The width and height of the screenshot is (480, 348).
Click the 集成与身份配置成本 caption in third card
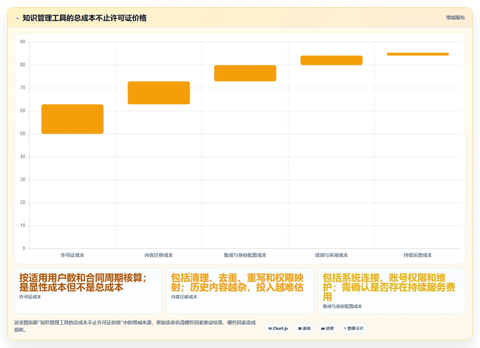(342, 306)
